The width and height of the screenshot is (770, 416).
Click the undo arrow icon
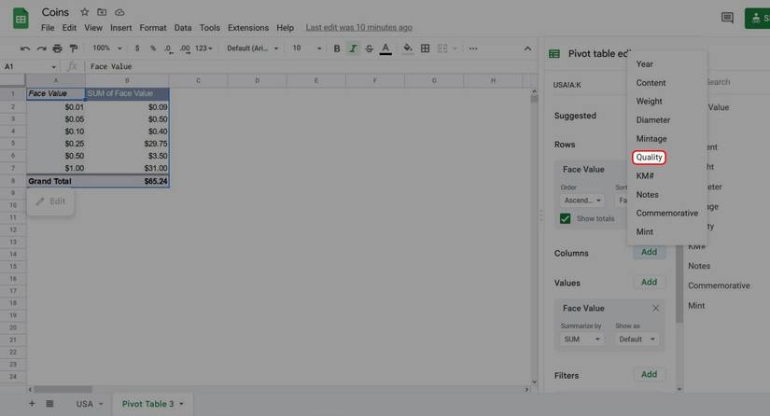click(25, 49)
